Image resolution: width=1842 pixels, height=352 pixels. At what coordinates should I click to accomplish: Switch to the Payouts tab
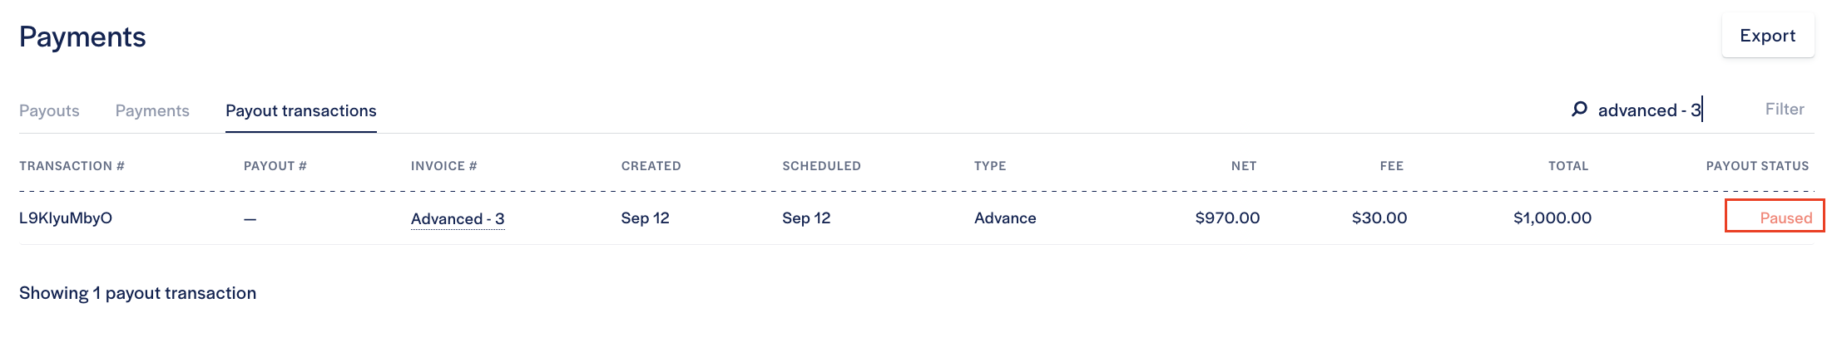49,110
